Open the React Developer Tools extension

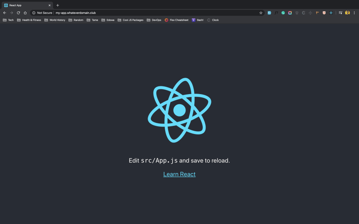[331, 13]
